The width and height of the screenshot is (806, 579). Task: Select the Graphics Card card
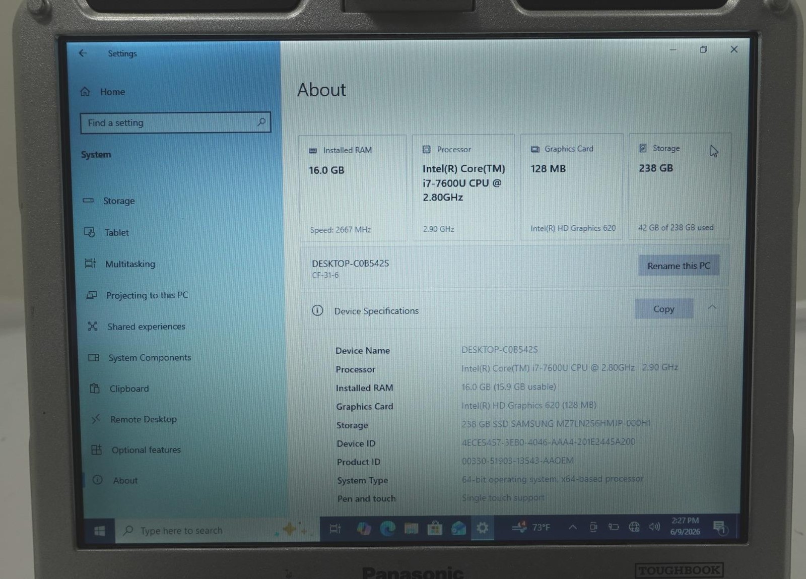tap(572, 186)
